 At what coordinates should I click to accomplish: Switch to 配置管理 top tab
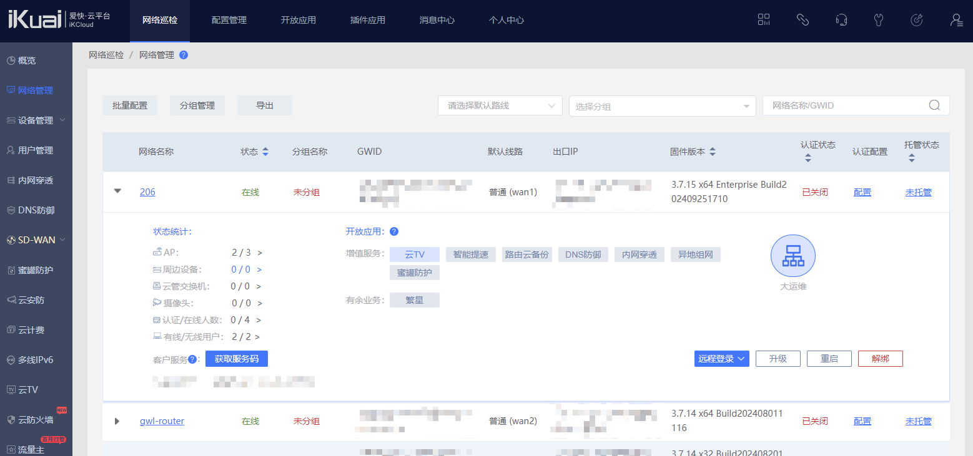(229, 20)
